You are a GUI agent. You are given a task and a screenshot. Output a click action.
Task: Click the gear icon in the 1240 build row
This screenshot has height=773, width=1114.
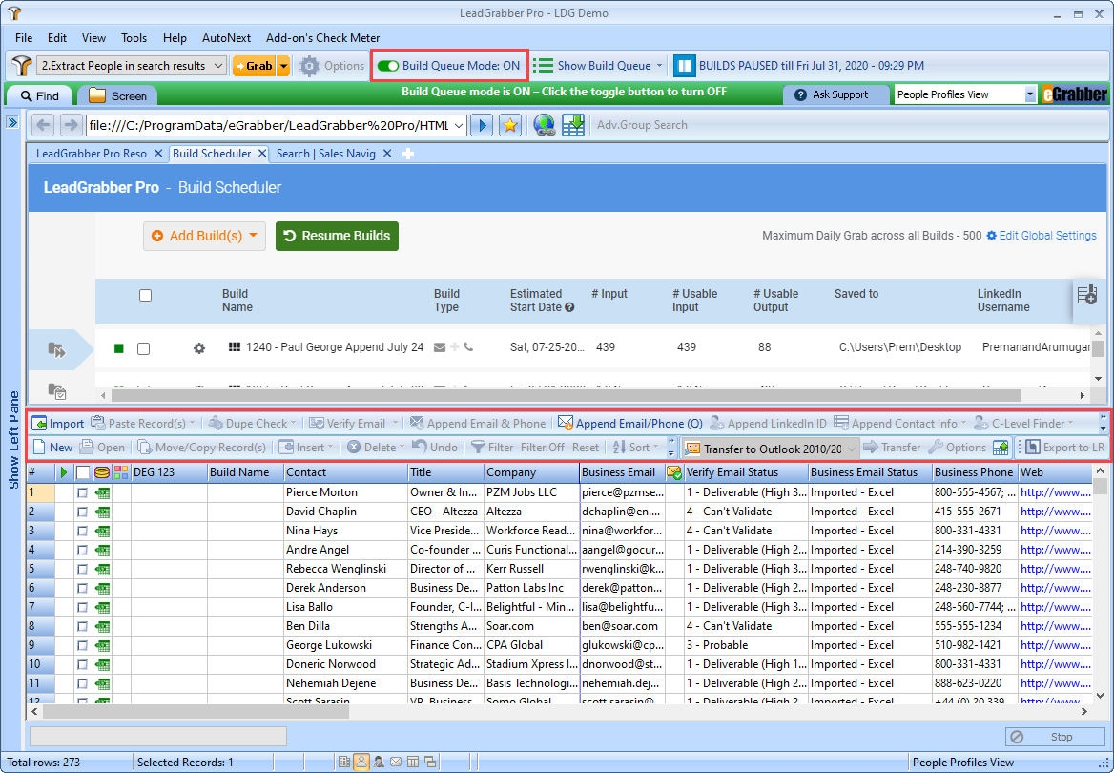[x=199, y=347]
